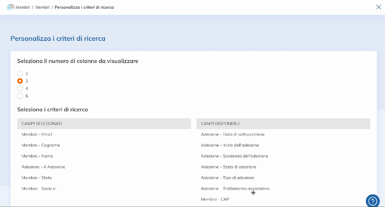Image resolution: width=385 pixels, height=207 pixels.
Task: Open the help question mark icon
Action: [x=372, y=201]
